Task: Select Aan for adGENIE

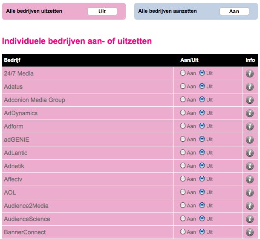Action: (x=182, y=139)
